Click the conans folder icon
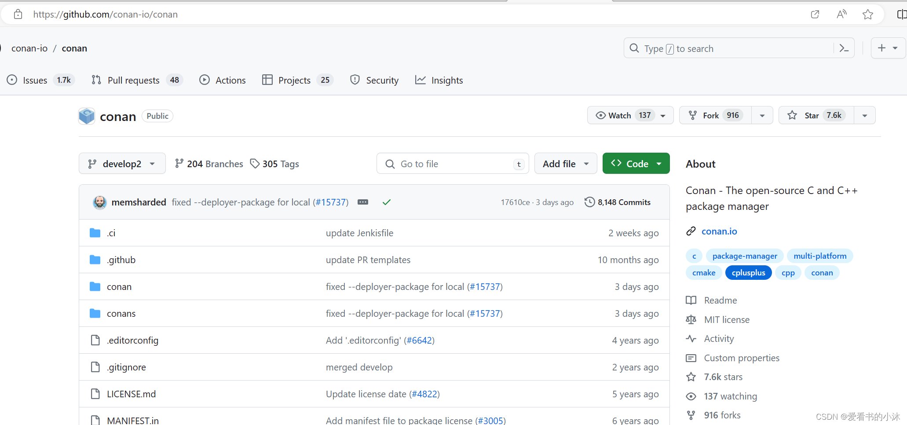The height and width of the screenshot is (425, 907). tap(95, 313)
